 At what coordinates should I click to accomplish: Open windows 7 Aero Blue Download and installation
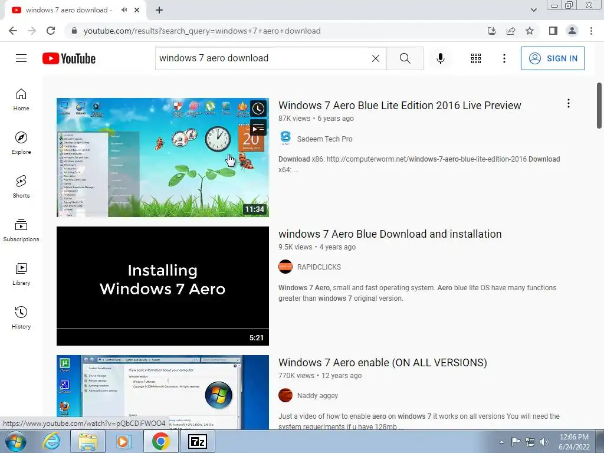(390, 234)
